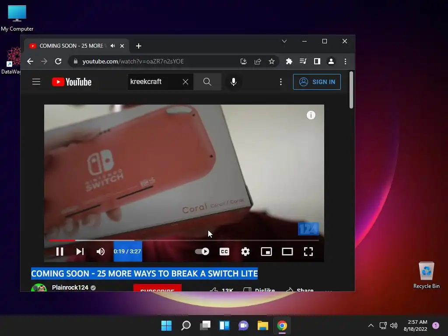Open Widgets from taskbar
Screen dimensions: 448x336
pyautogui.click(x=224, y=325)
